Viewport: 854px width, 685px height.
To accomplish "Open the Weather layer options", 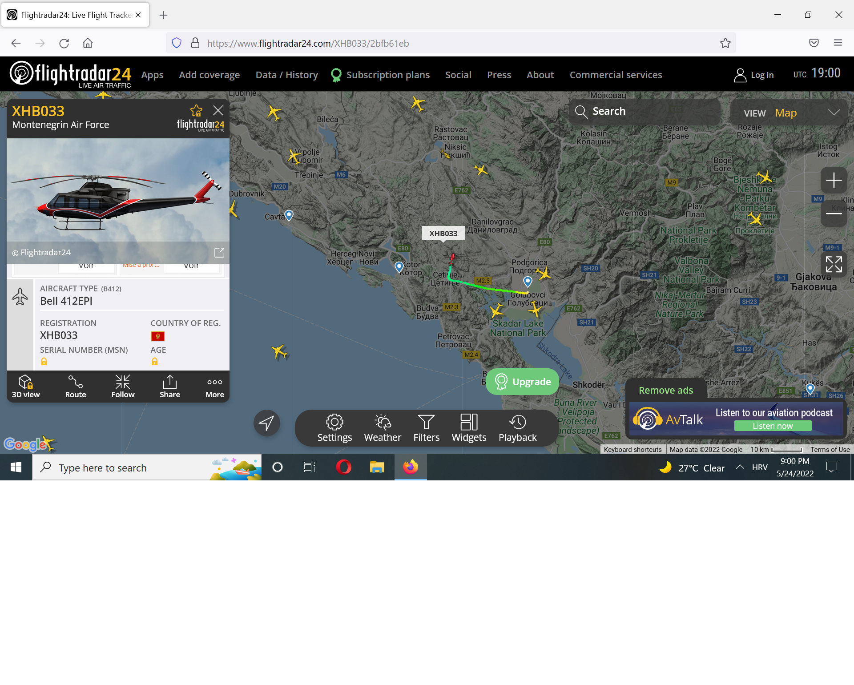I will pos(383,428).
